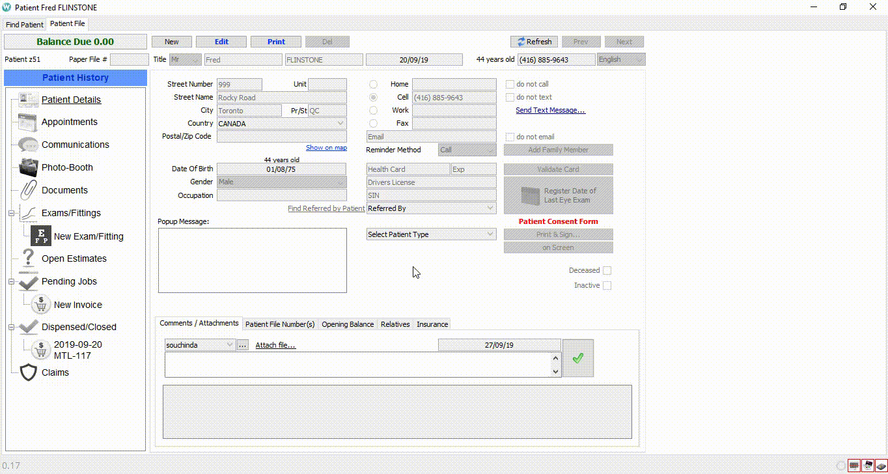This screenshot has width=888, height=474.
Task: Collapse the Dispensed/Closed tree node
Action: click(11, 327)
